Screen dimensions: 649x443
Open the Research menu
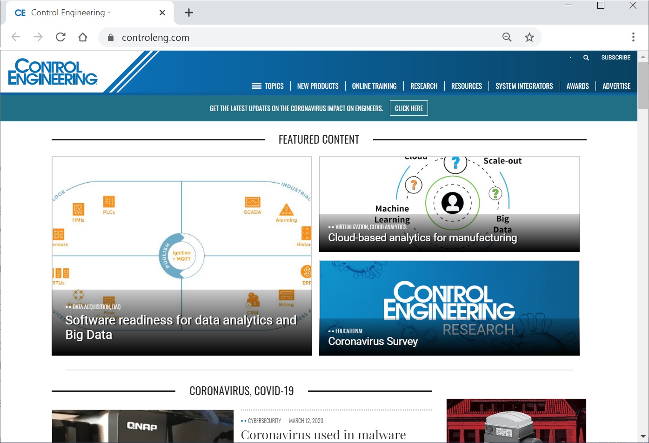tap(424, 86)
